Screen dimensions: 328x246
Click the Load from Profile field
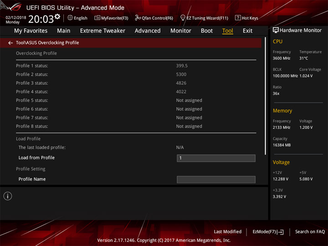(216, 158)
